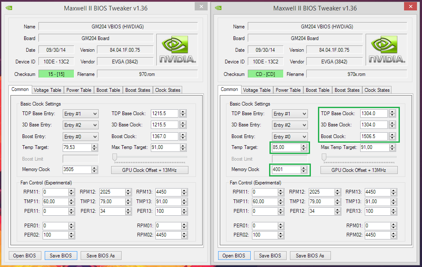Open Boost Table tab in left window

(108, 90)
